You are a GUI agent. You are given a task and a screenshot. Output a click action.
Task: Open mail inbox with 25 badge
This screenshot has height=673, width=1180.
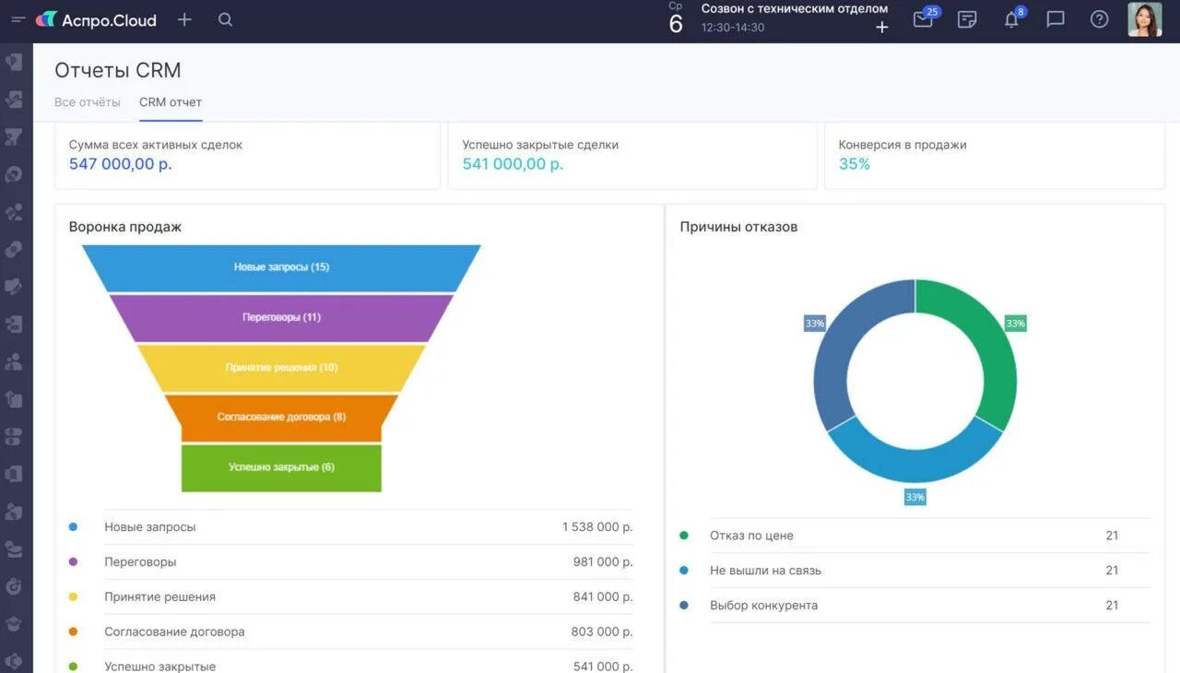pyautogui.click(x=924, y=18)
